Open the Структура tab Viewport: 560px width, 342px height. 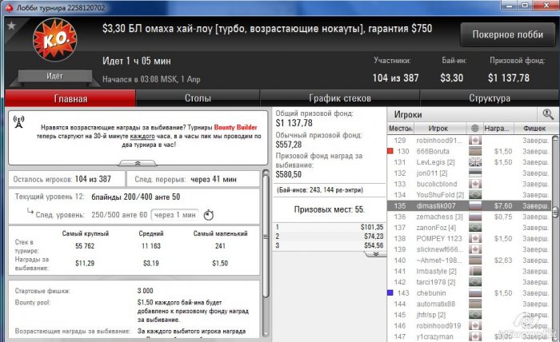click(490, 98)
